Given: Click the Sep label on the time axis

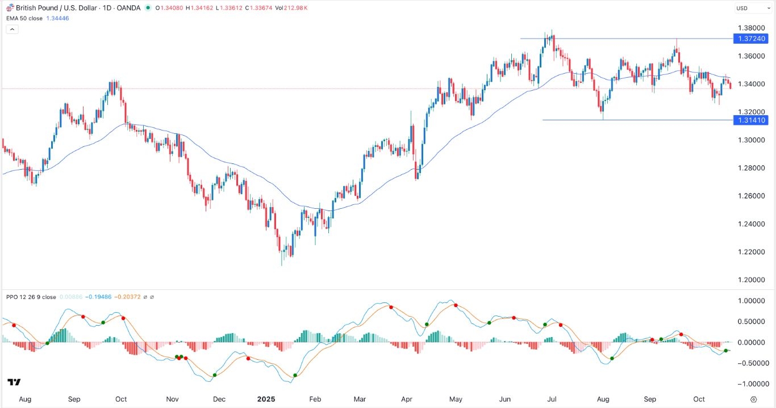Looking at the screenshot, I should 74,399.
